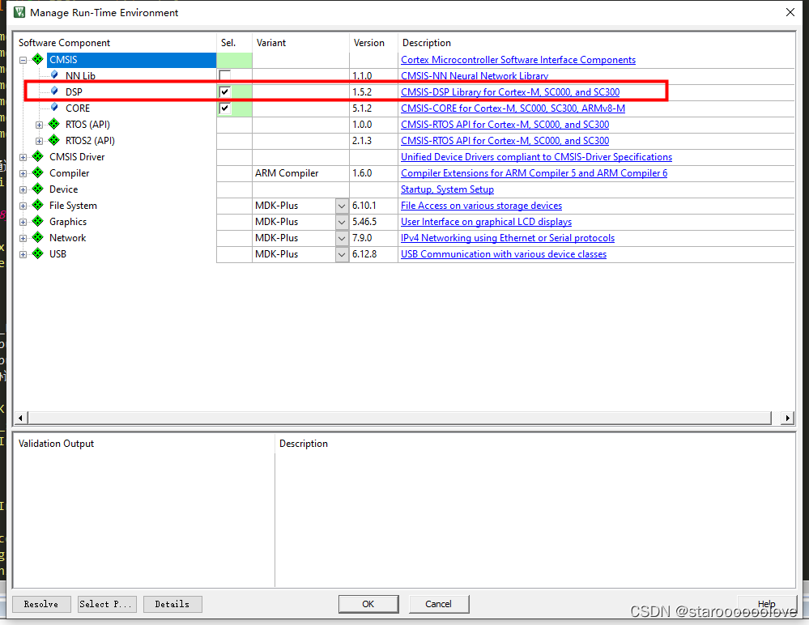Viewport: 809px width, 625px height.
Task: Click the Startup, System Setup link
Action: pyautogui.click(x=446, y=189)
